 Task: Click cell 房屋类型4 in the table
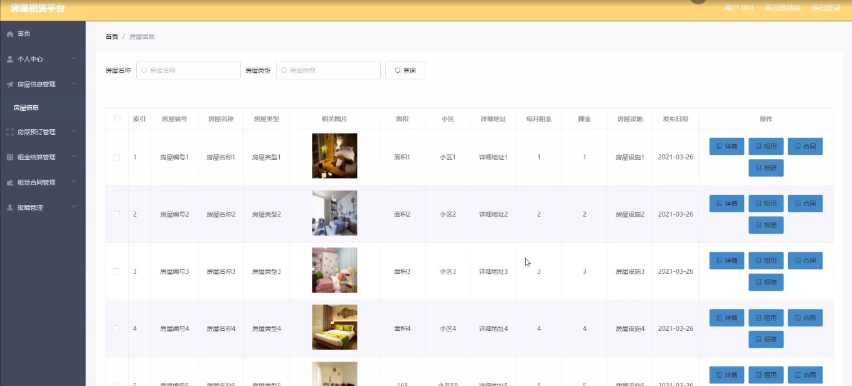click(267, 328)
